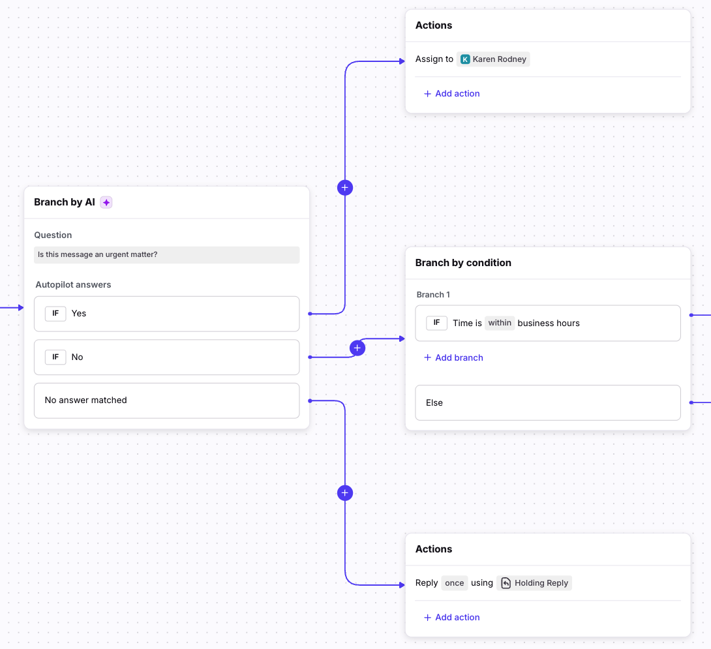Click the IF badge in Yes answer
This screenshot has width=711, height=649.
55,314
